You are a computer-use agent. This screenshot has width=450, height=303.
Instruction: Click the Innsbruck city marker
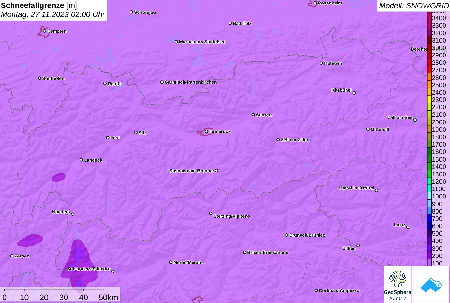[206, 131]
